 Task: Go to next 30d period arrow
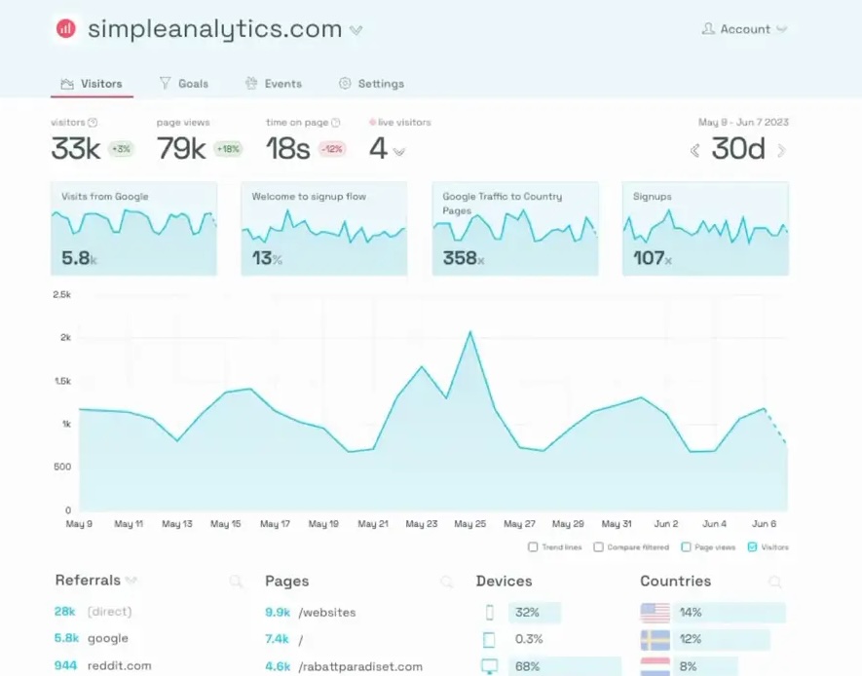pyautogui.click(x=781, y=150)
